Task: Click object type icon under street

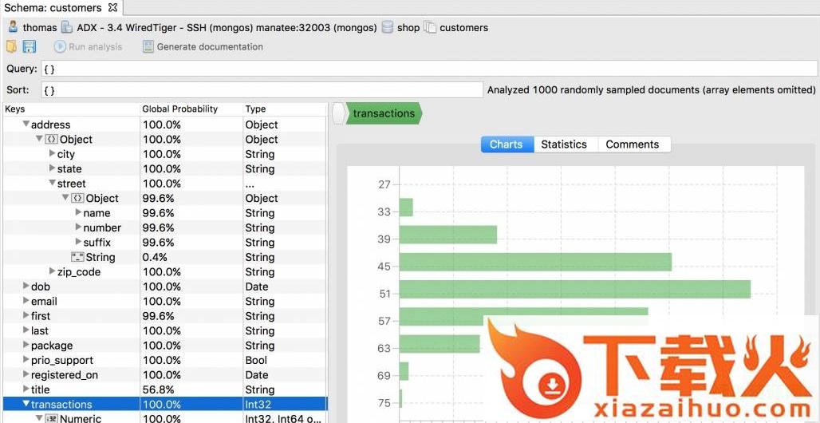Action: click(x=77, y=198)
